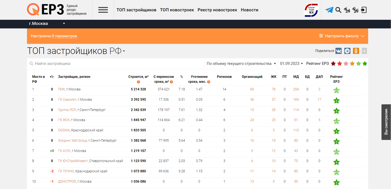The width and height of the screenshot is (391, 189).
Task: Open ДОНСТРОЙ developer link
Action: tap(67, 182)
